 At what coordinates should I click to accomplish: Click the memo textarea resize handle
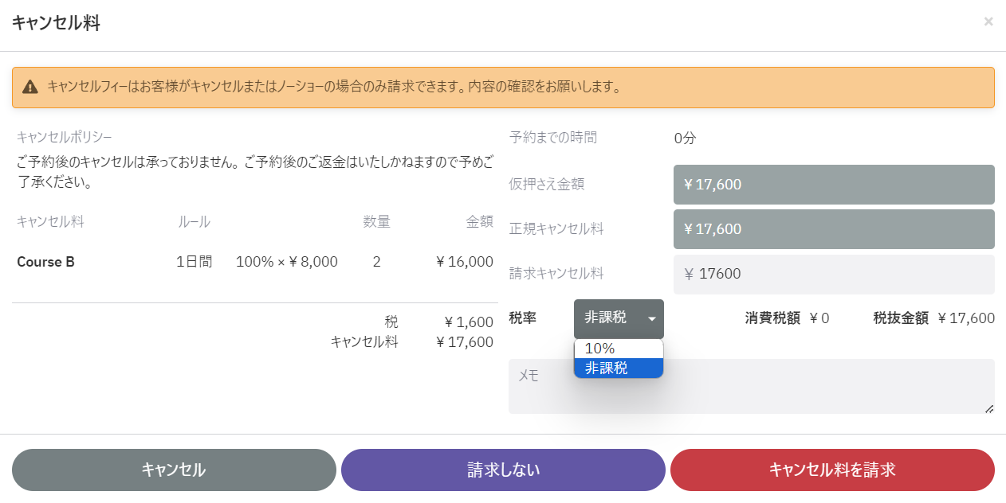(989, 408)
